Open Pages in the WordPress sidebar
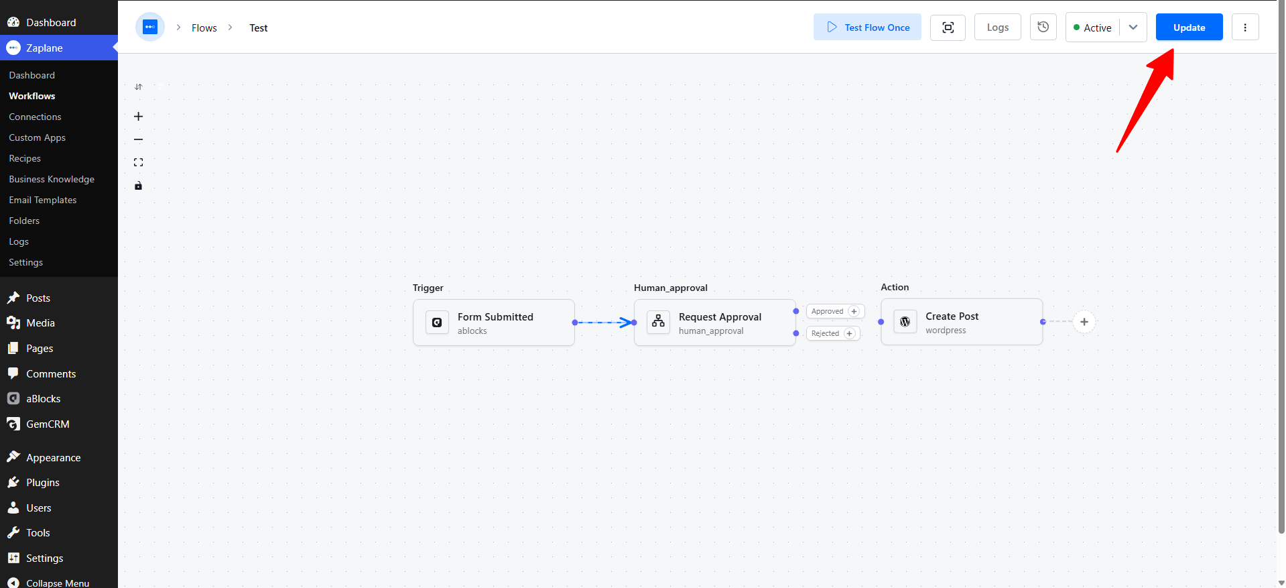Viewport: 1286px width, 588px height. coord(59,349)
